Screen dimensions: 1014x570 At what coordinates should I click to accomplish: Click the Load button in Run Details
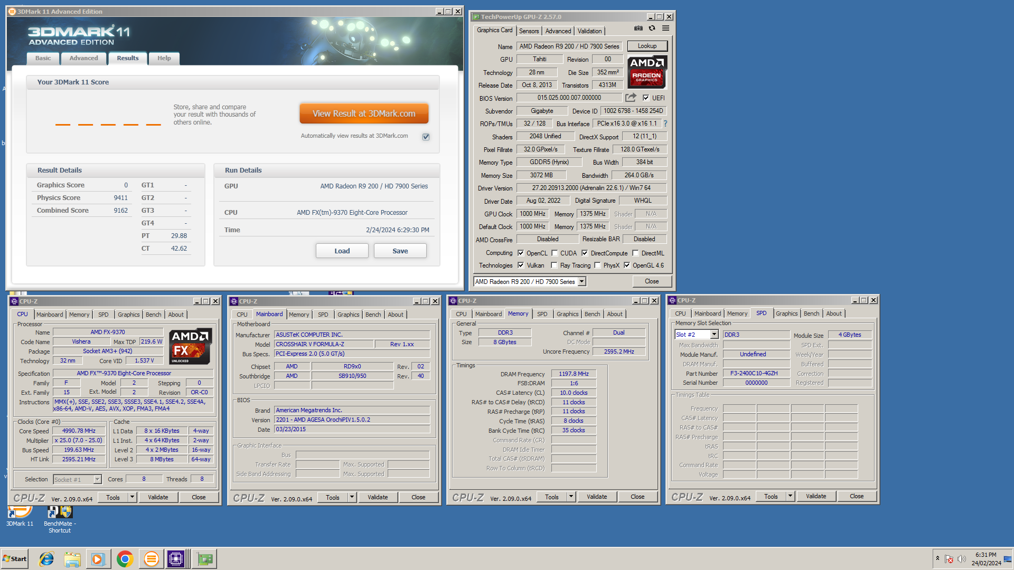pos(342,251)
